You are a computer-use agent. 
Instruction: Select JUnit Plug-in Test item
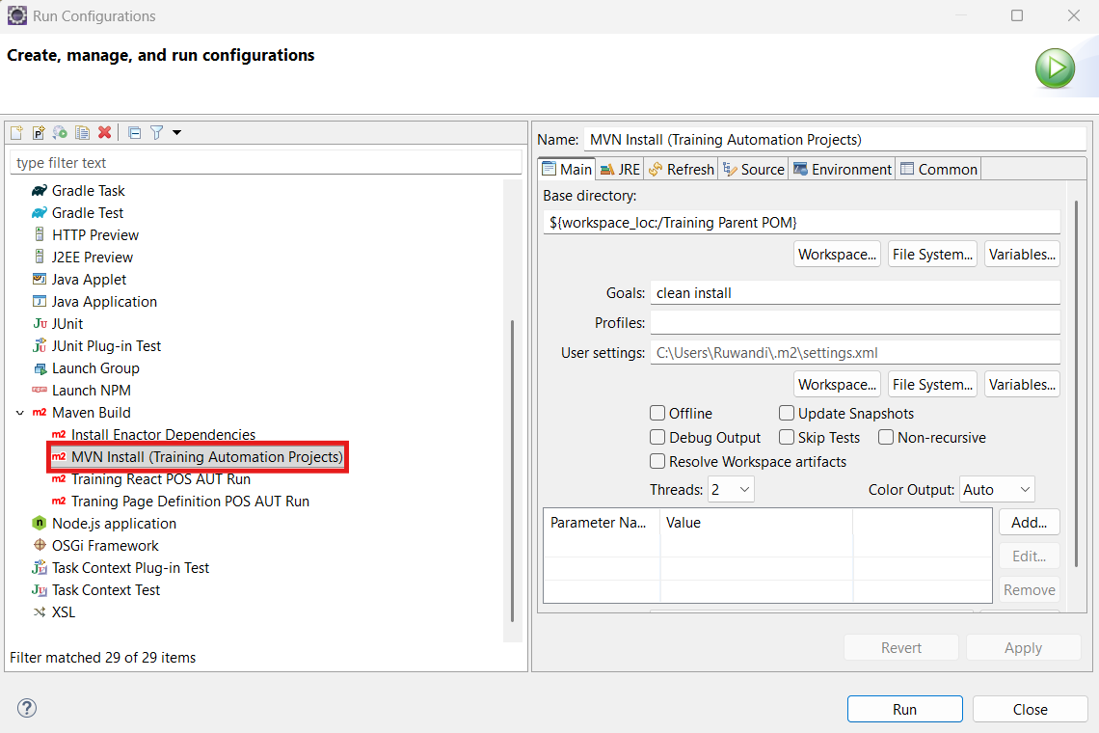(x=107, y=346)
